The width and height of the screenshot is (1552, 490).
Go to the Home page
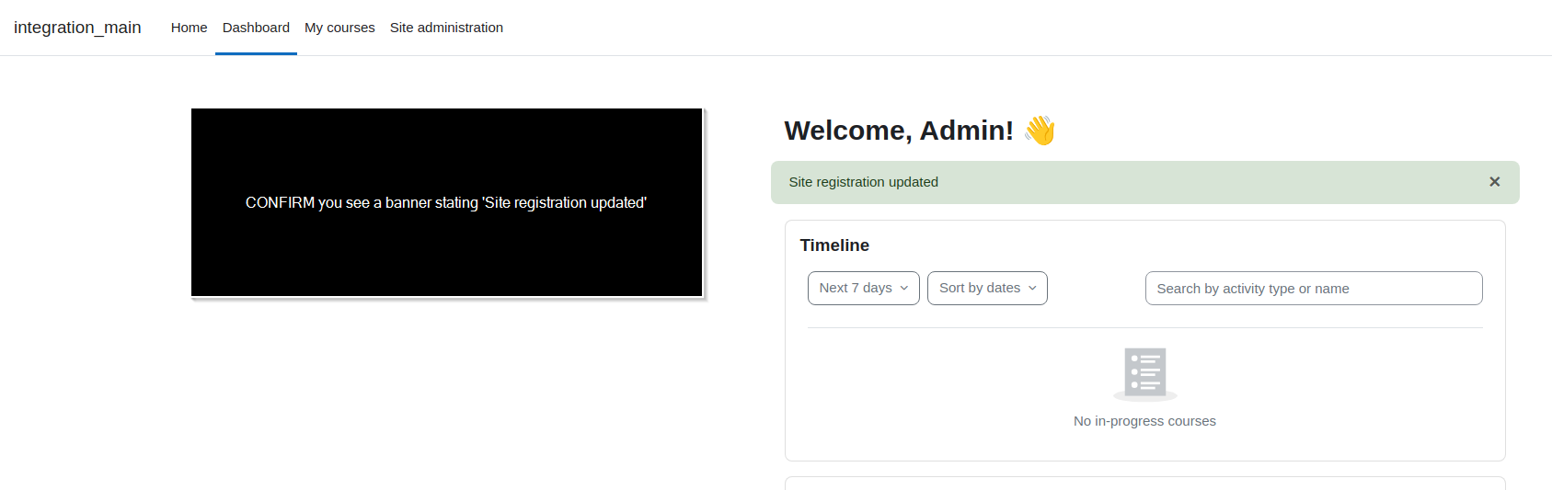click(189, 28)
